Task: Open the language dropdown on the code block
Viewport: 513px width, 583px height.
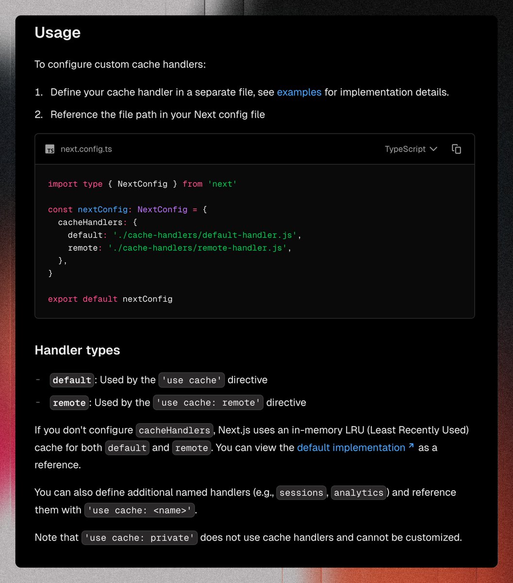Action: 411,149
